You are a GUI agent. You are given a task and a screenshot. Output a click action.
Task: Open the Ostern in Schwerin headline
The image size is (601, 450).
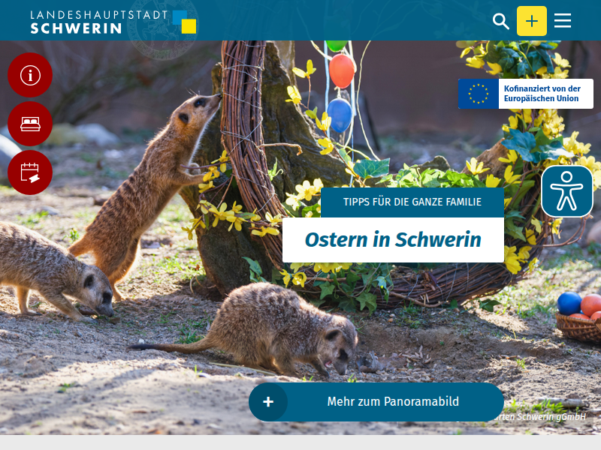393,240
